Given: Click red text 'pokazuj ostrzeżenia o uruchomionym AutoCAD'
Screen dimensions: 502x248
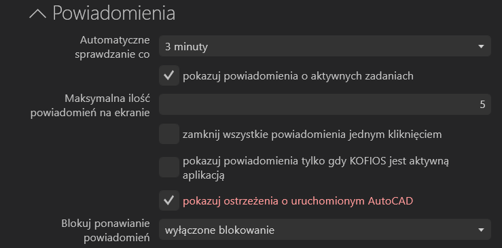Looking at the screenshot, I should 298,201.
